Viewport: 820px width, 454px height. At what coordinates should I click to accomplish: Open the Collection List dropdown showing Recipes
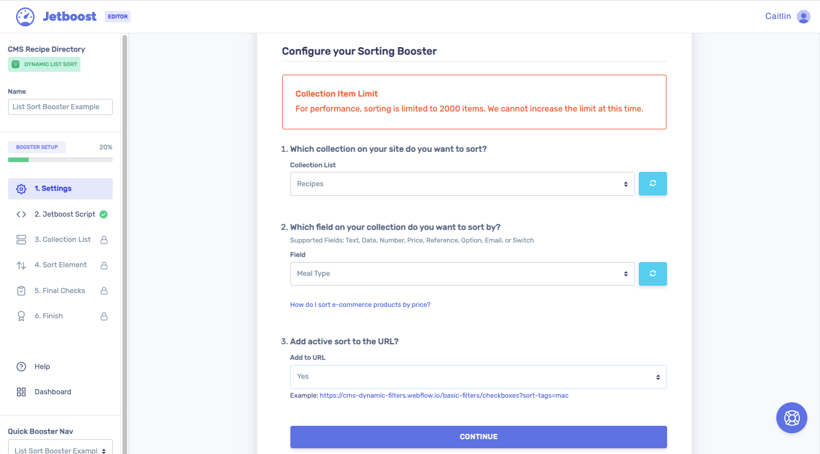(462, 183)
